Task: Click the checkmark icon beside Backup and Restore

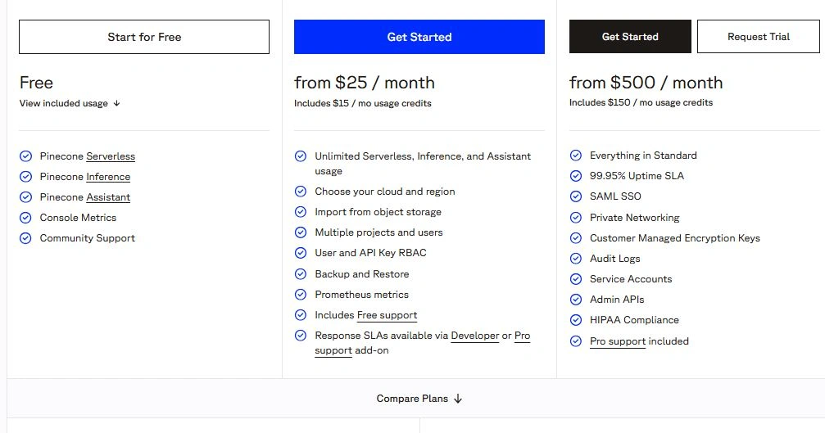Action: coord(301,274)
